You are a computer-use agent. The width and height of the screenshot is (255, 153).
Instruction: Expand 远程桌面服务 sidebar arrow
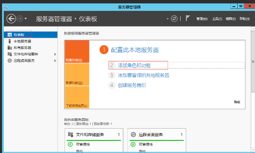(x=55, y=61)
